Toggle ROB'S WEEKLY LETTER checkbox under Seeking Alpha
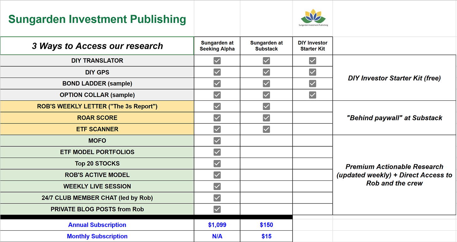Screen dimensions: 457x242 point(217,106)
